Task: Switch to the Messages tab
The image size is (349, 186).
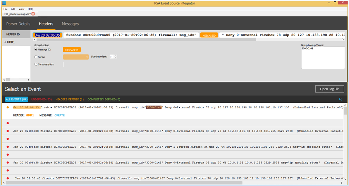Action: coord(70,24)
